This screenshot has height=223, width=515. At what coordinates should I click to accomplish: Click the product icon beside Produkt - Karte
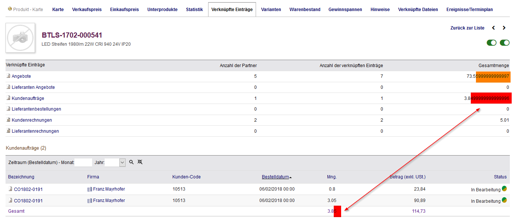pyautogui.click(x=10, y=9)
